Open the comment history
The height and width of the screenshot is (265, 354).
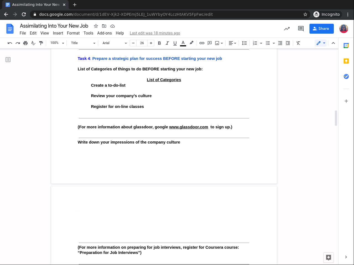tap(301, 28)
